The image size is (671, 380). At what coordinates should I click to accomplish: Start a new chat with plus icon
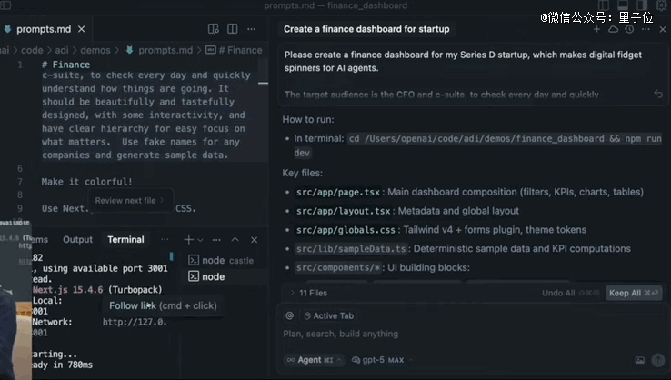click(597, 29)
